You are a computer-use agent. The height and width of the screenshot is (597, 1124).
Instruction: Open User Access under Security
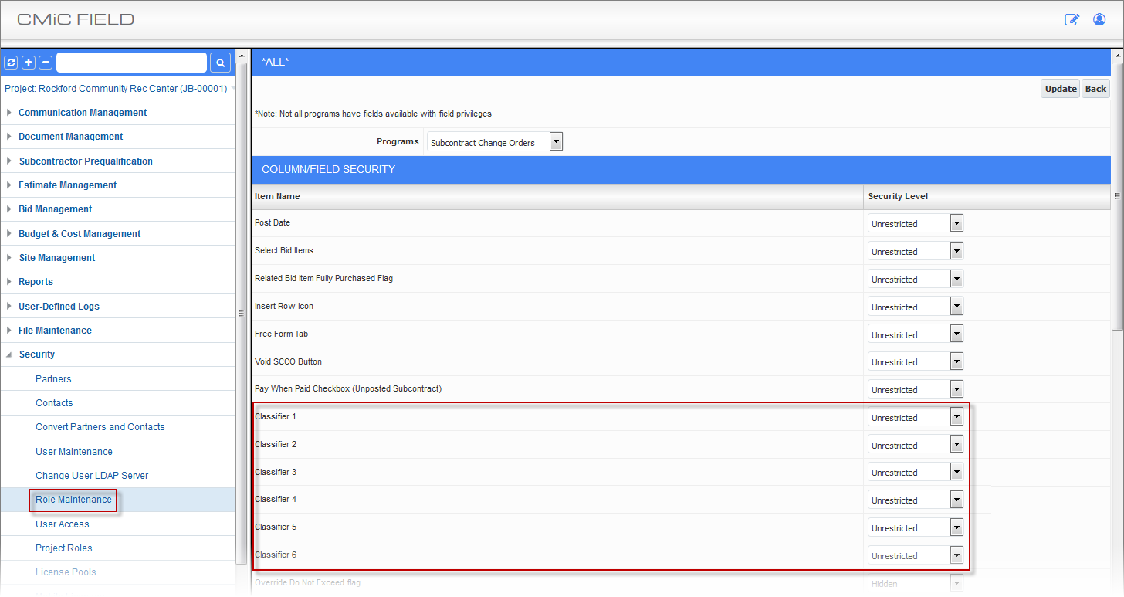62,524
